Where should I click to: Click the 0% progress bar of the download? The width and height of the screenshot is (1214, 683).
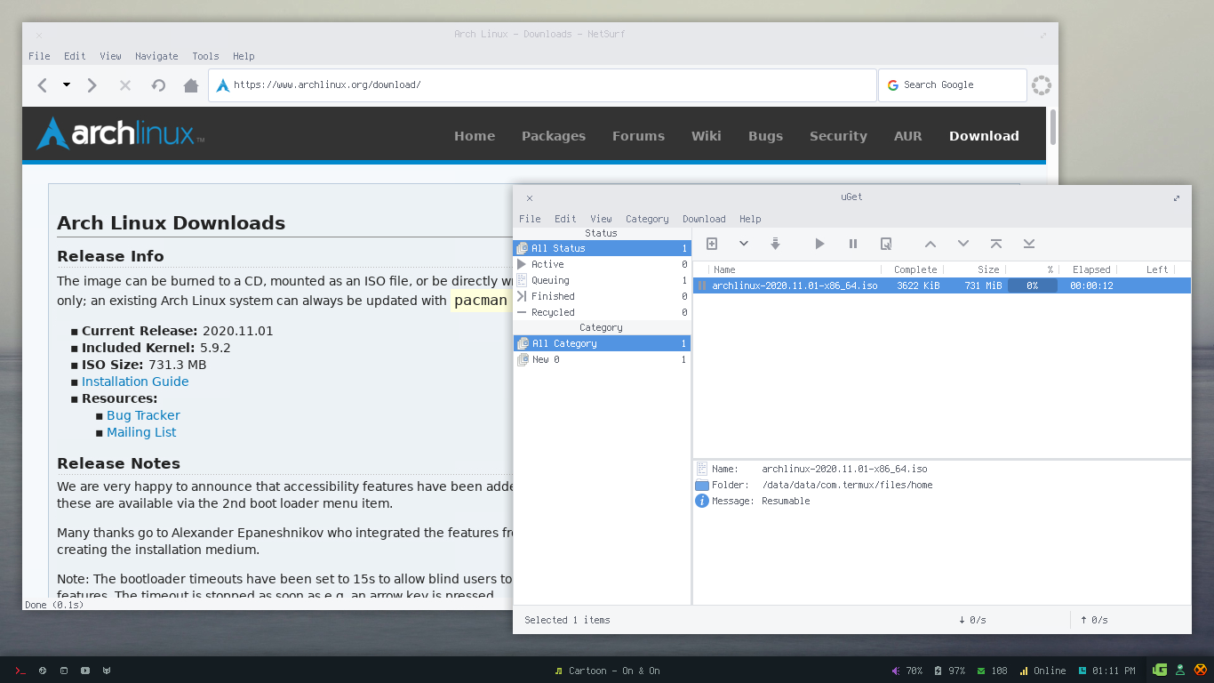1033,285
